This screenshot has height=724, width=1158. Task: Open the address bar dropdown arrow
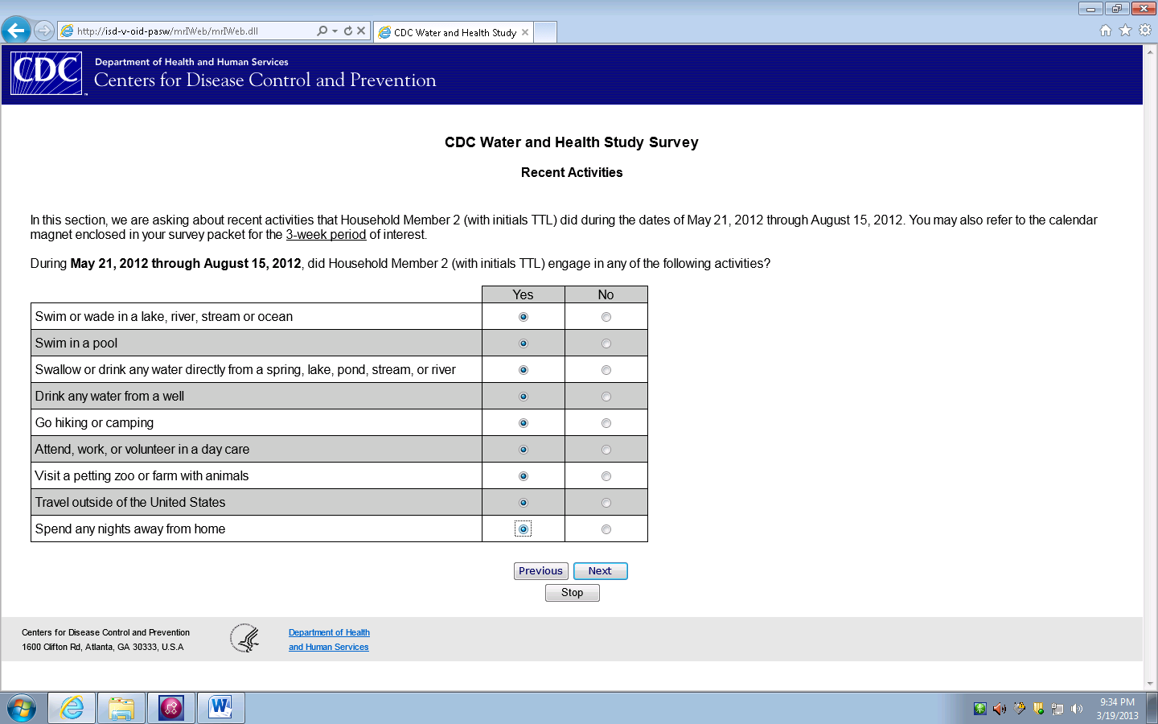(x=335, y=31)
